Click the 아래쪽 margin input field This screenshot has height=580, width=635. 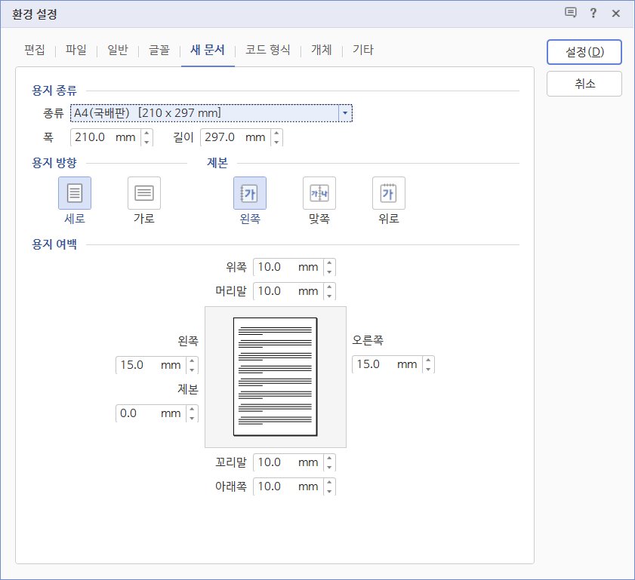289,486
